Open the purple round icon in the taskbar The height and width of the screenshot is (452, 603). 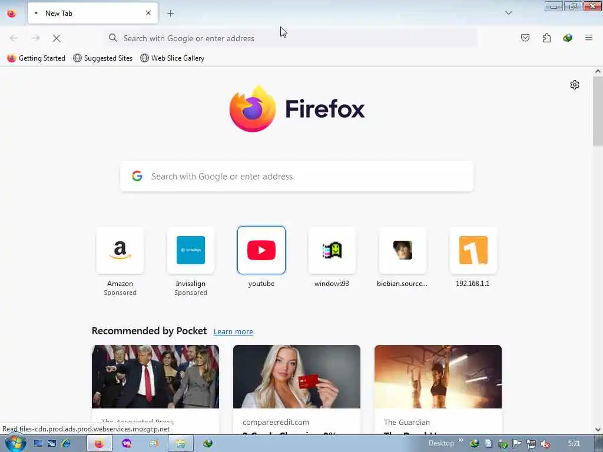tap(127, 444)
